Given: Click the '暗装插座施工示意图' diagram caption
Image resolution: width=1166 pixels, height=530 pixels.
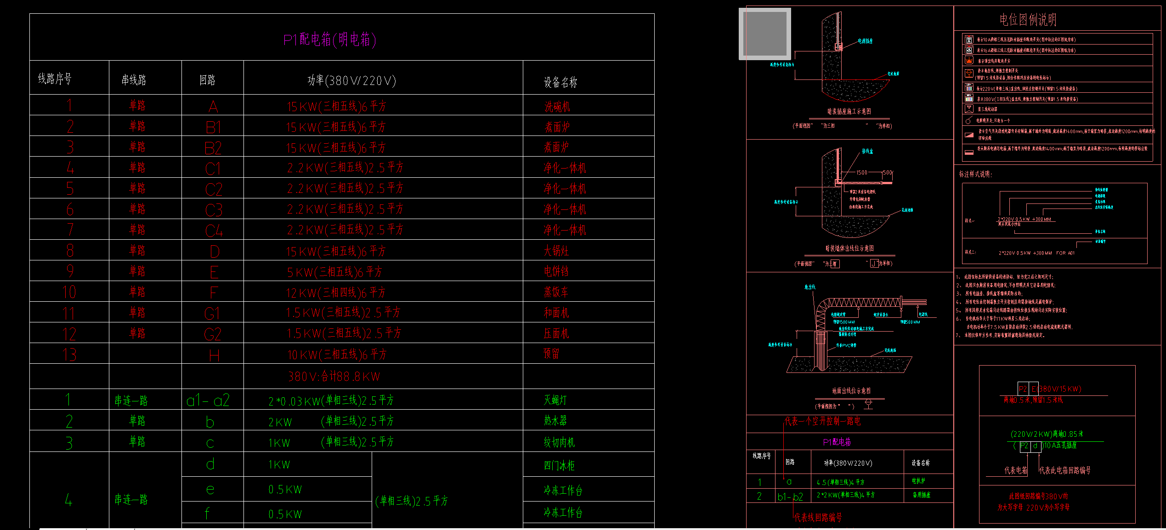Looking at the screenshot, I should (x=849, y=112).
